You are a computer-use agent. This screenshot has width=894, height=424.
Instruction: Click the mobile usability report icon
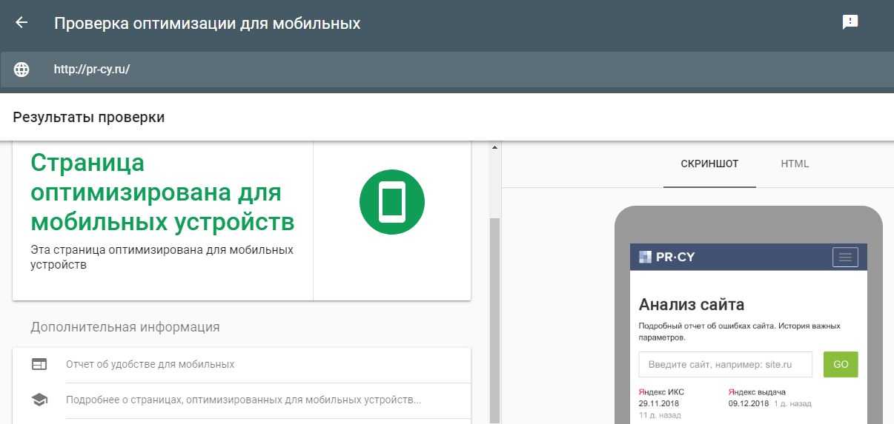click(x=39, y=364)
